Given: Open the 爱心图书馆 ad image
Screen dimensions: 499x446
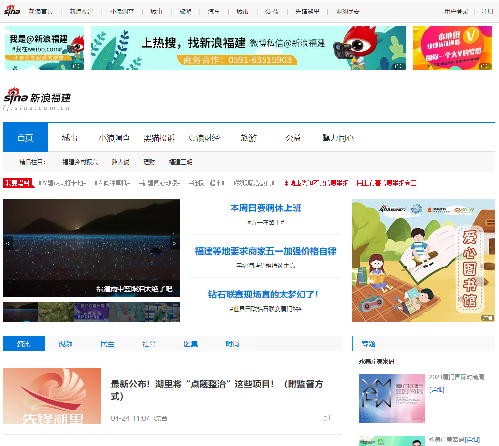Looking at the screenshot, I should click(423, 260).
